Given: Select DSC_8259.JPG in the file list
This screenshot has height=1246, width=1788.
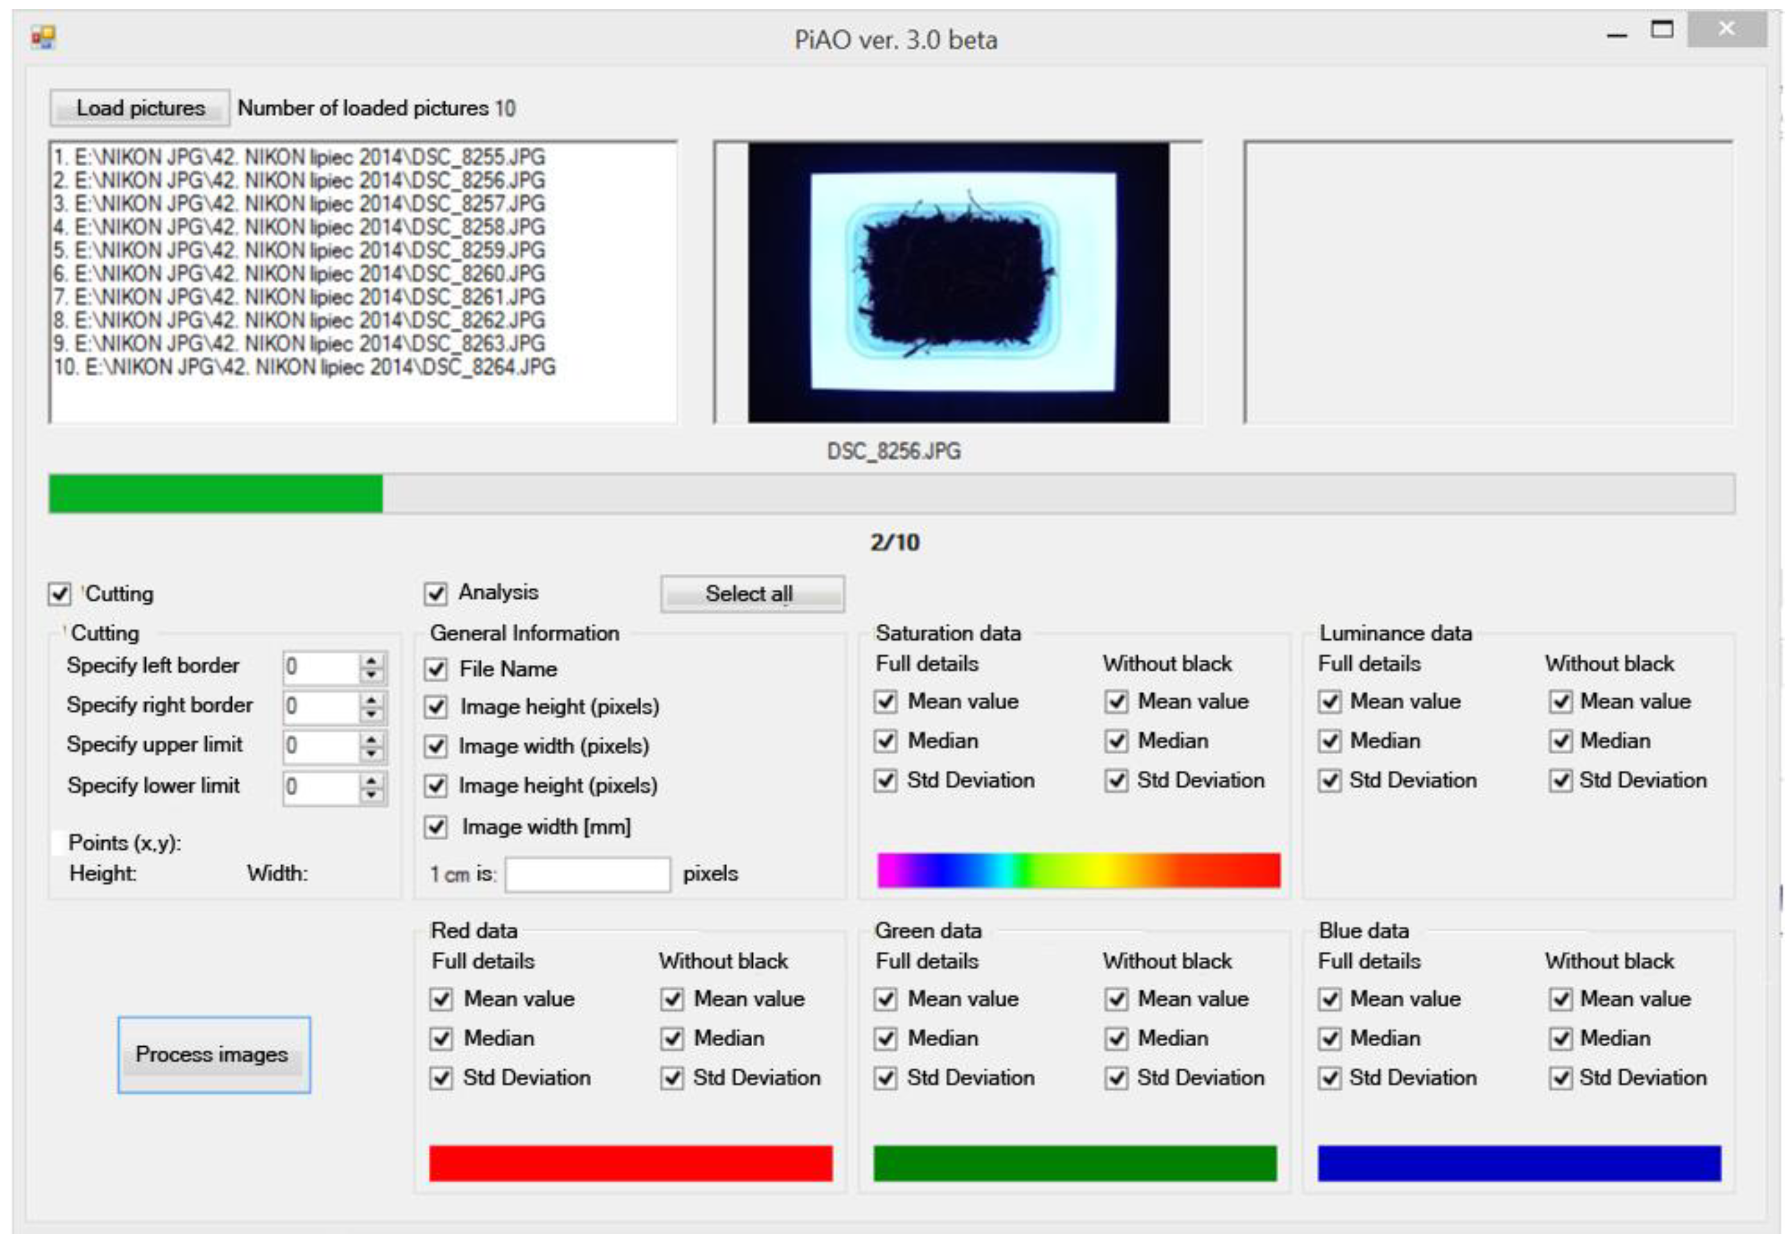Looking at the screenshot, I should pyautogui.click(x=300, y=250).
